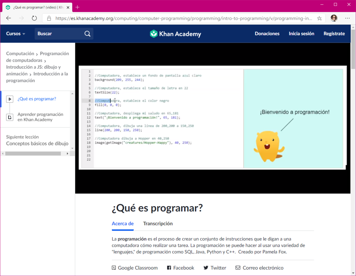Click the sidebar horizontal scroll right arrow
This screenshot has width=356, height=276.
coord(67,153)
